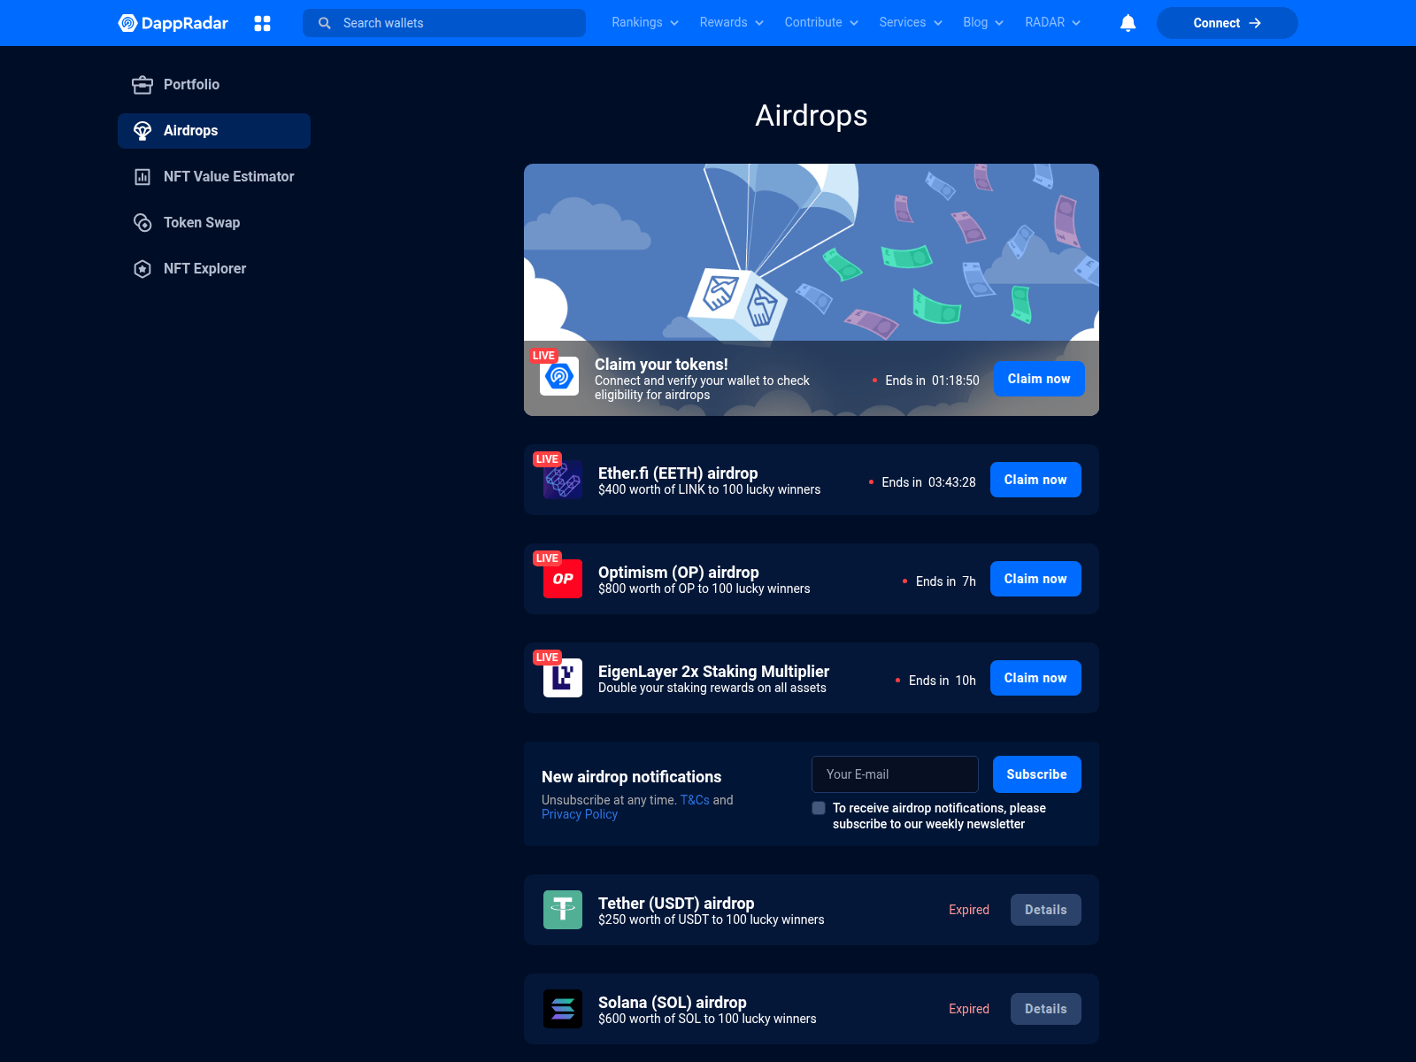Open the Privacy Policy link
The height and width of the screenshot is (1062, 1416).
pos(579,814)
